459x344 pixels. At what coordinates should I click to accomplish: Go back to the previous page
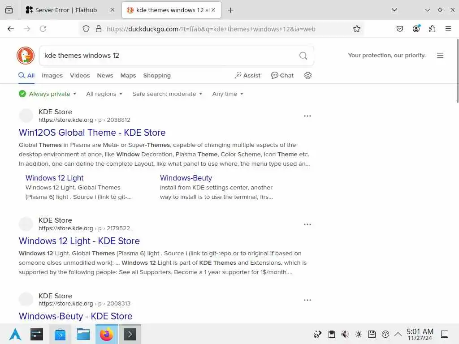(x=11, y=29)
